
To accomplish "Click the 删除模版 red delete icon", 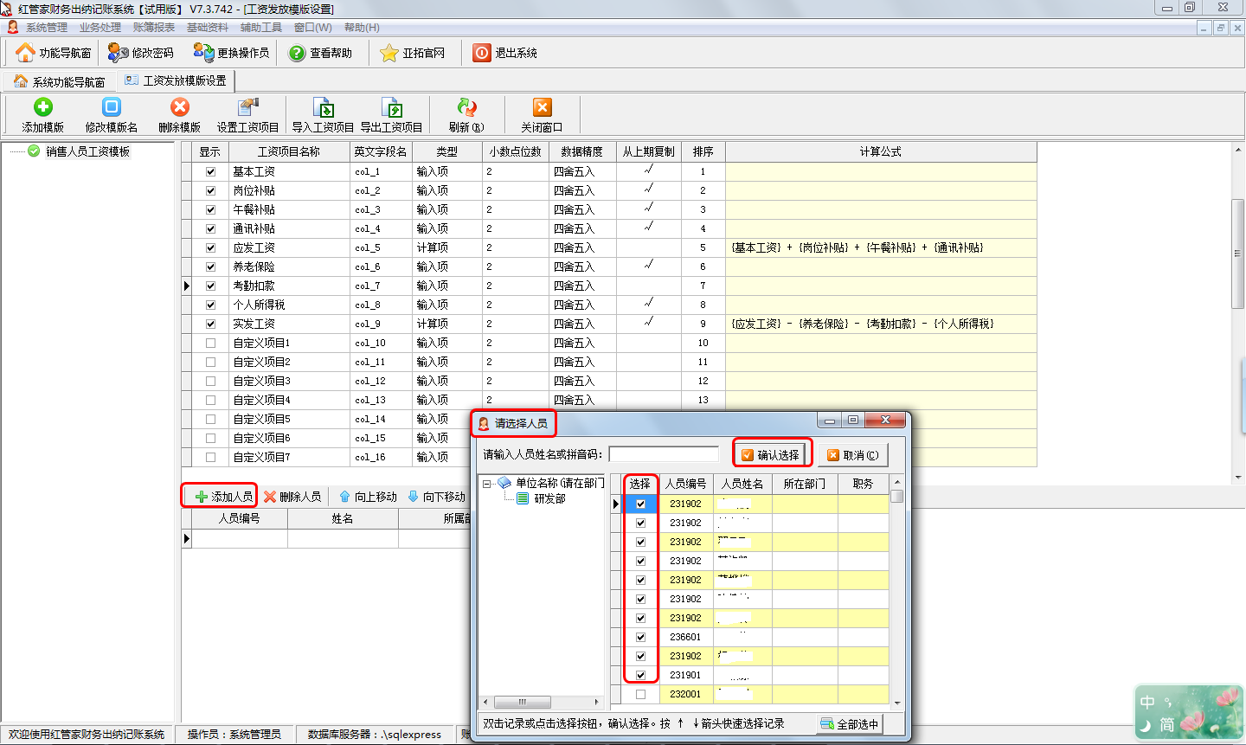I will click(179, 107).
